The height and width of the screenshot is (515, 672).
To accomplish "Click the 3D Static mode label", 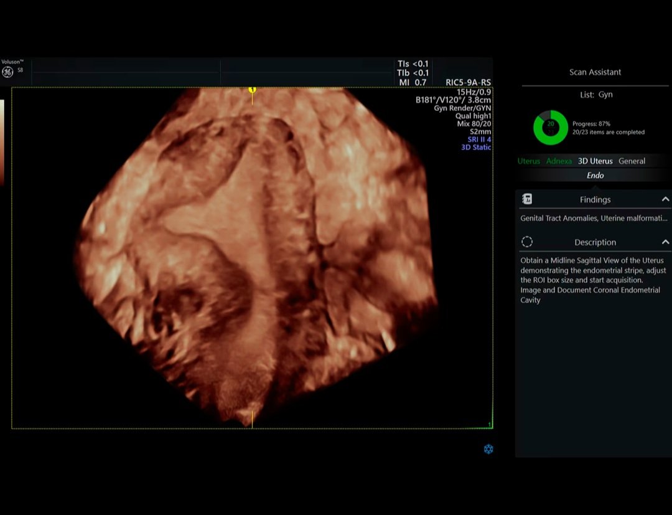I will (x=475, y=148).
